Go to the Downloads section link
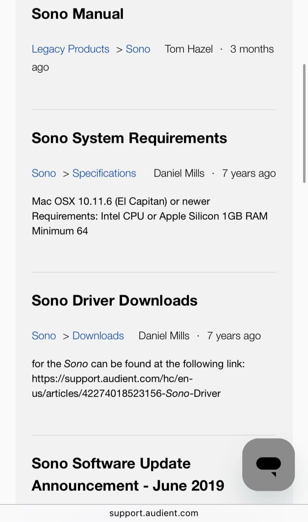 [x=98, y=336]
